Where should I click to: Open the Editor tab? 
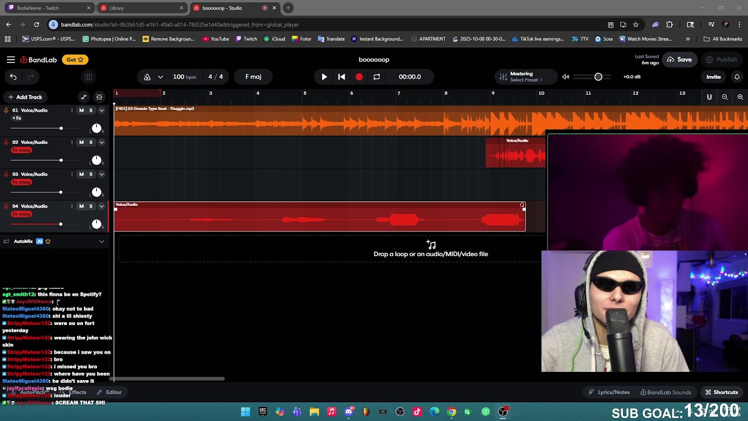click(x=109, y=392)
